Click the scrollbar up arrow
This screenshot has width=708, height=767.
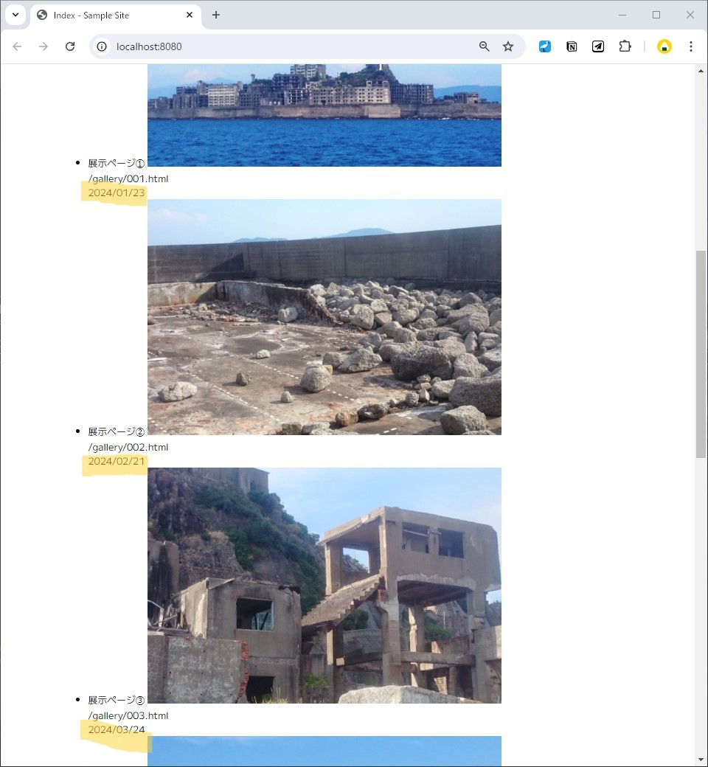[x=701, y=71]
